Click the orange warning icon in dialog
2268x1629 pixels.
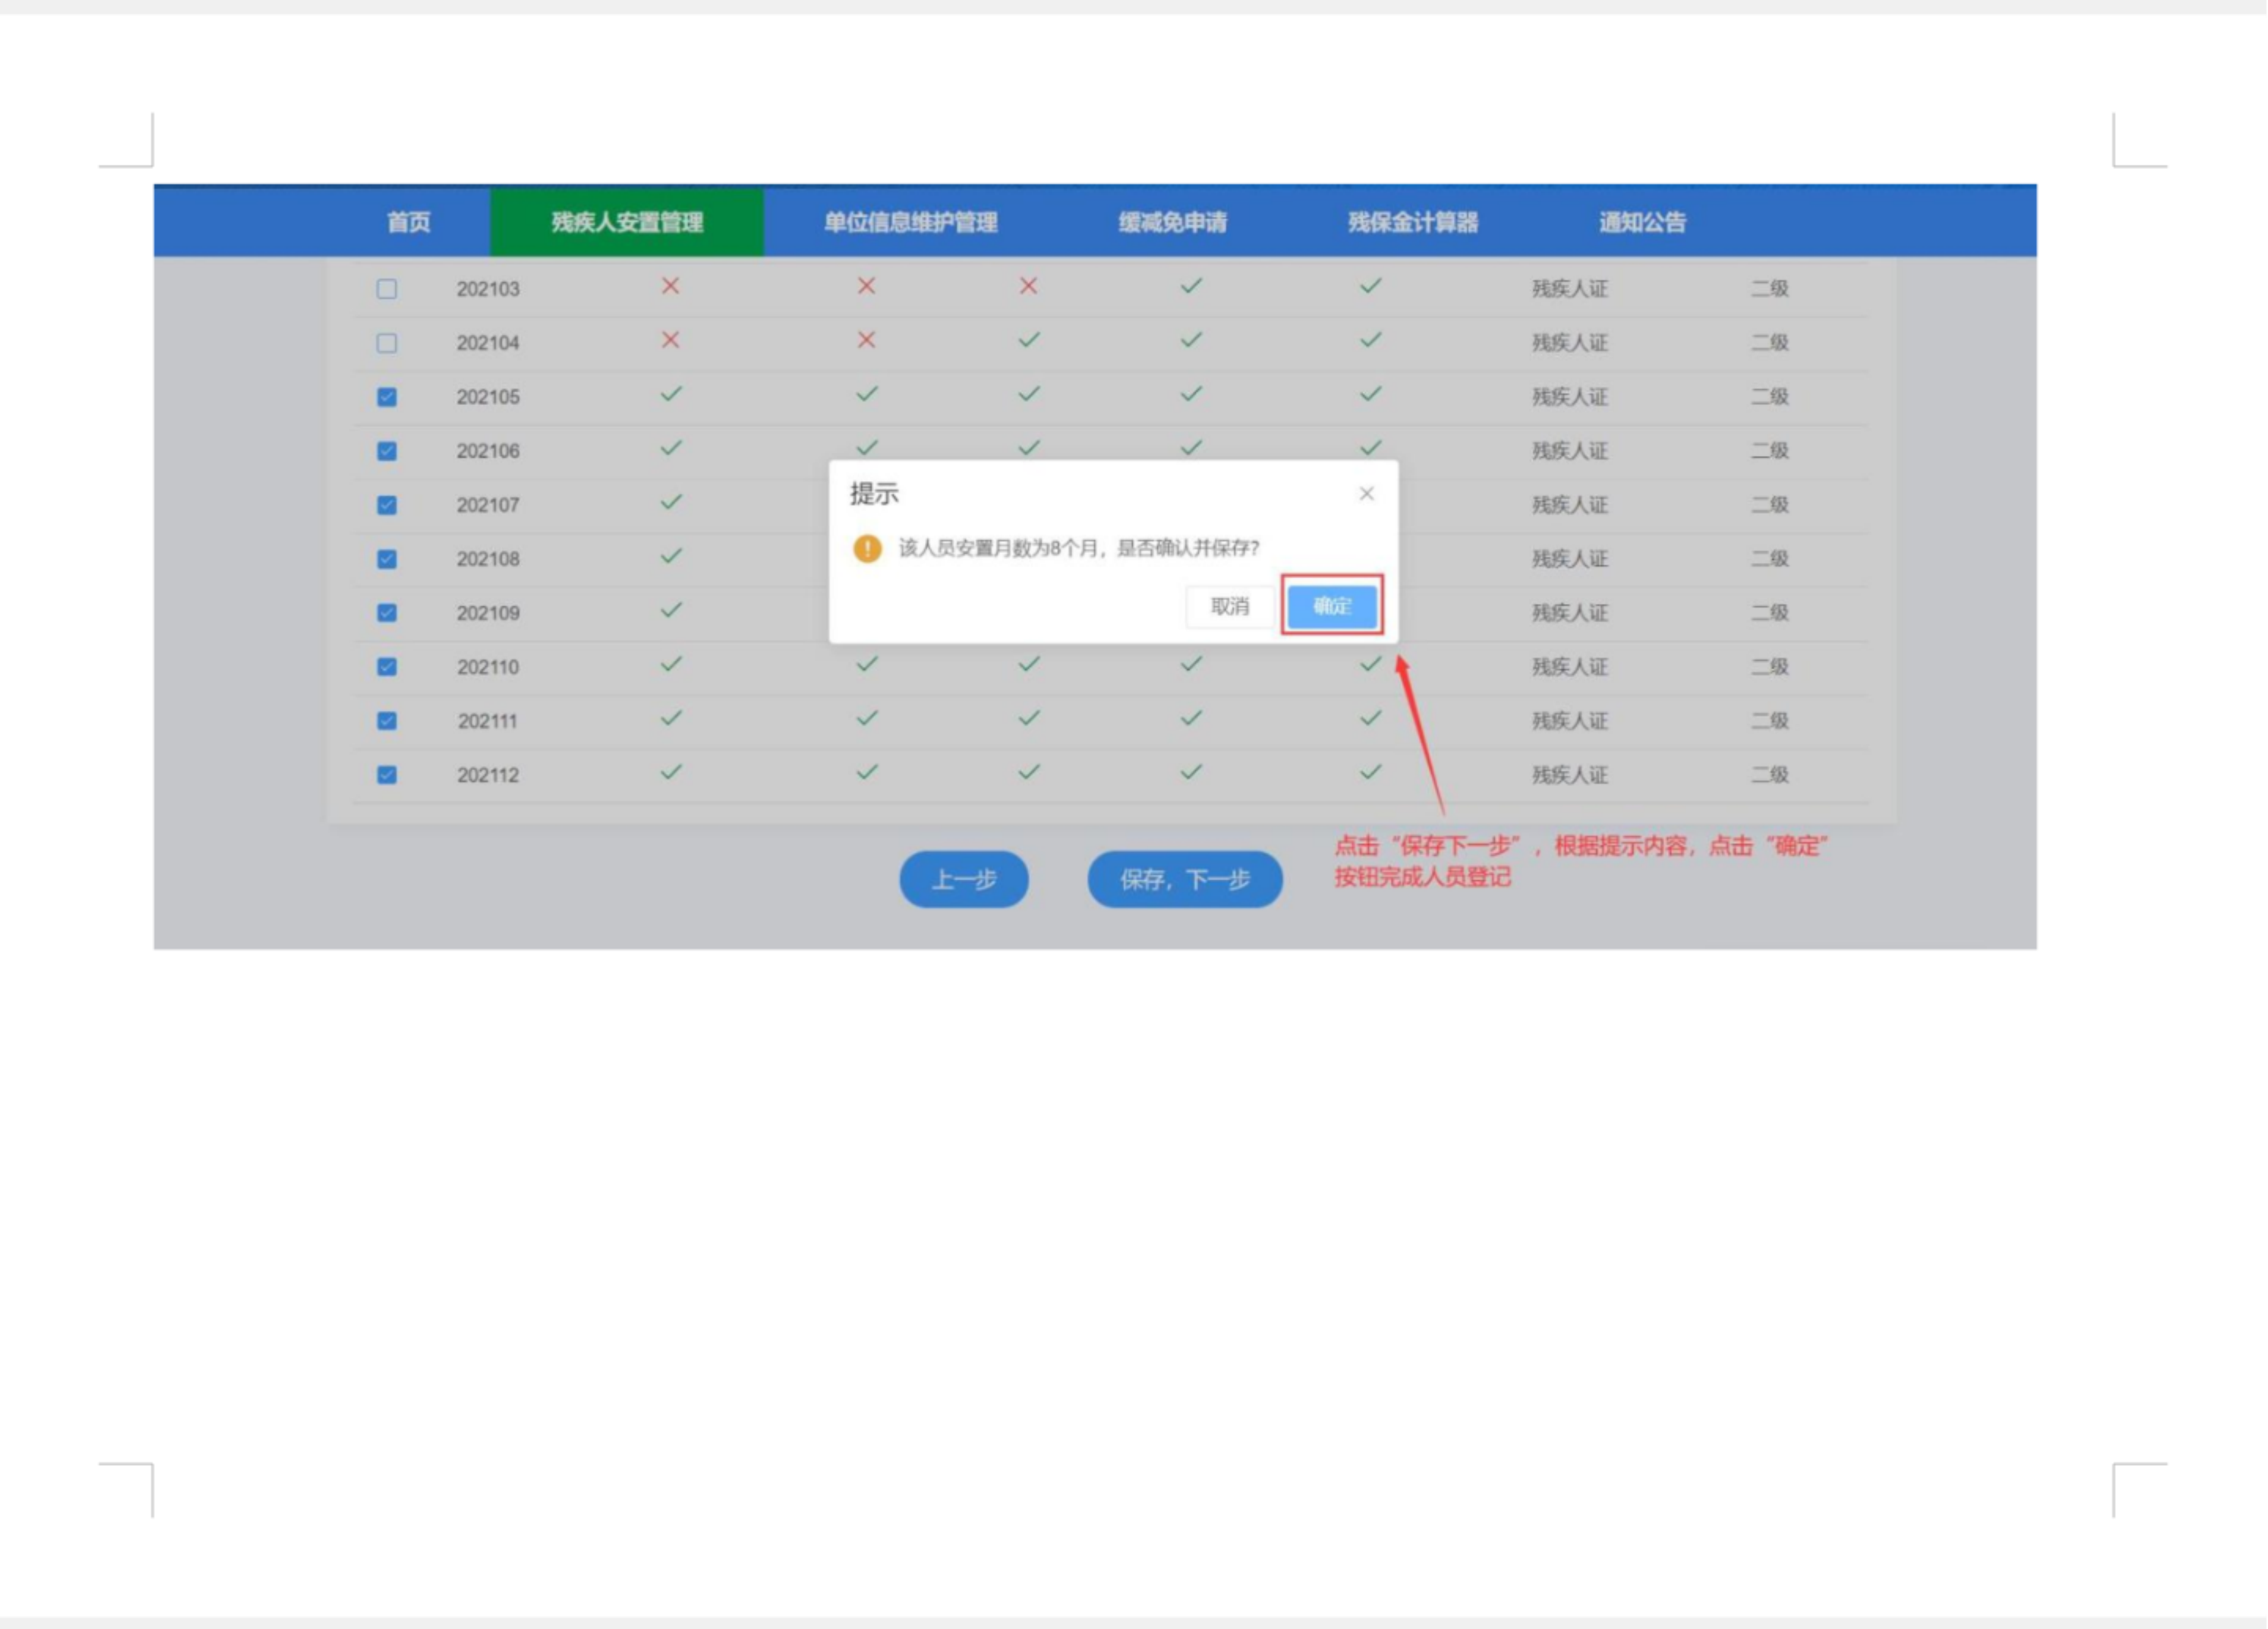coord(867,548)
